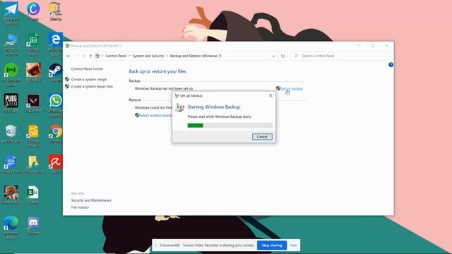Screen dimensions: 452x254
Task: Select the legacy blue 'e' Microsoft Edge icon
Action: click(x=55, y=44)
